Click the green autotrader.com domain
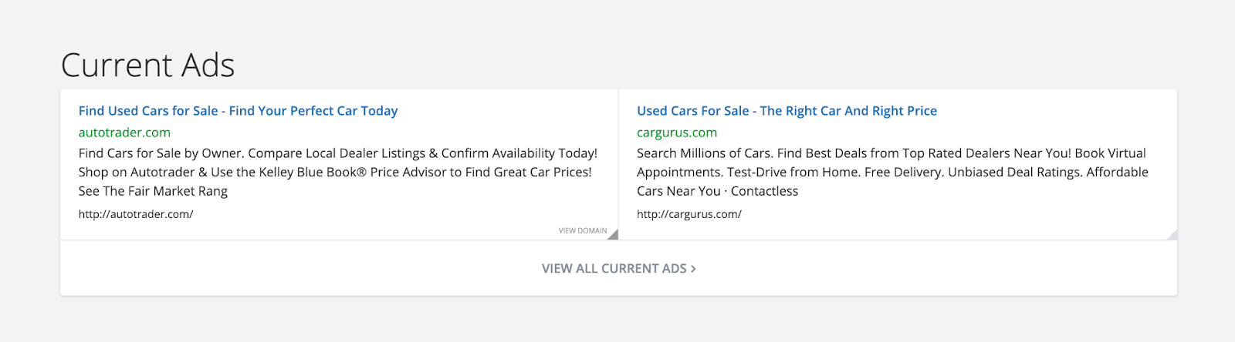This screenshot has height=342, width=1235. pyautogui.click(x=124, y=132)
